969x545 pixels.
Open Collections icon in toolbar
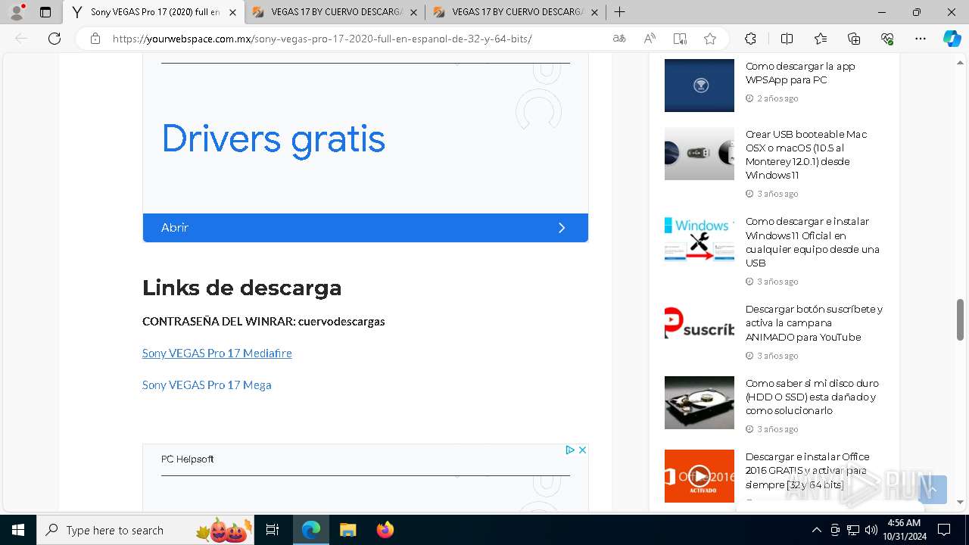pyautogui.click(x=854, y=39)
